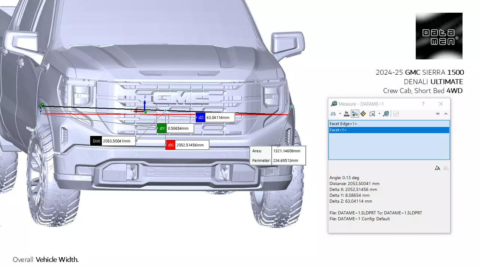Click the Delta Y: 8.58654 mm result line
The image size is (479, 269).
[x=350, y=195]
